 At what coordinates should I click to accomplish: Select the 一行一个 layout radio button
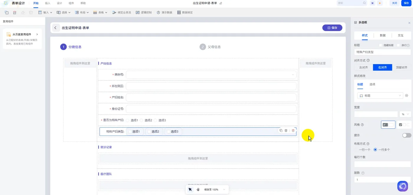pos(356,150)
